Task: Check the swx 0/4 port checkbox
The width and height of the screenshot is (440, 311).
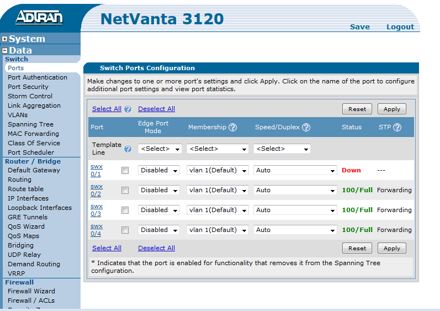Action: 125,230
